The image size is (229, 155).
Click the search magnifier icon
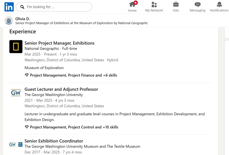(x=22, y=7)
